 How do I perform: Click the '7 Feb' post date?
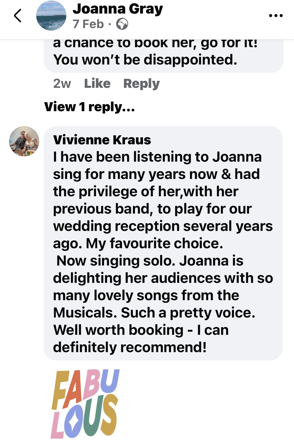point(88,24)
